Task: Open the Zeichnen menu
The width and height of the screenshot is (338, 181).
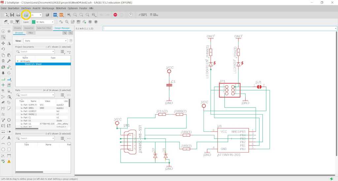Action: point(26,8)
